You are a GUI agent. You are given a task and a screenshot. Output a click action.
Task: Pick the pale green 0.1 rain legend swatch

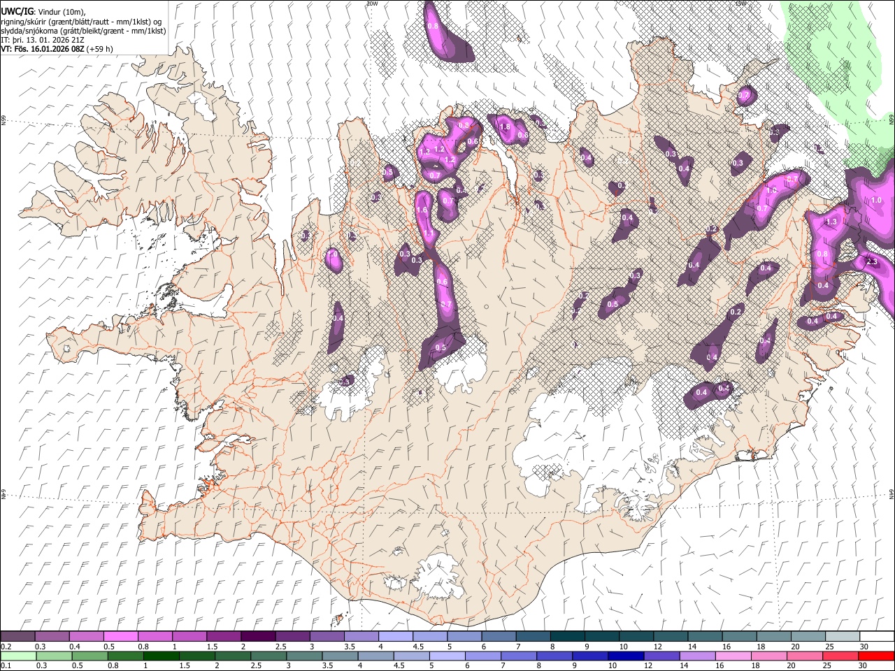point(17,656)
